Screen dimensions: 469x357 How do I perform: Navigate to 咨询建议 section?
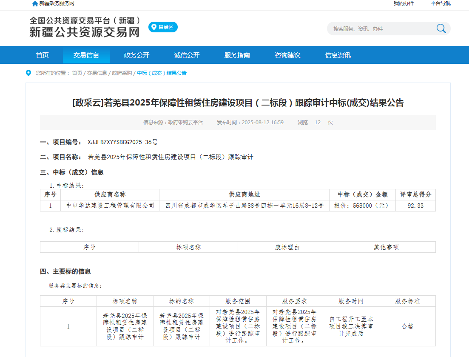click(x=287, y=55)
